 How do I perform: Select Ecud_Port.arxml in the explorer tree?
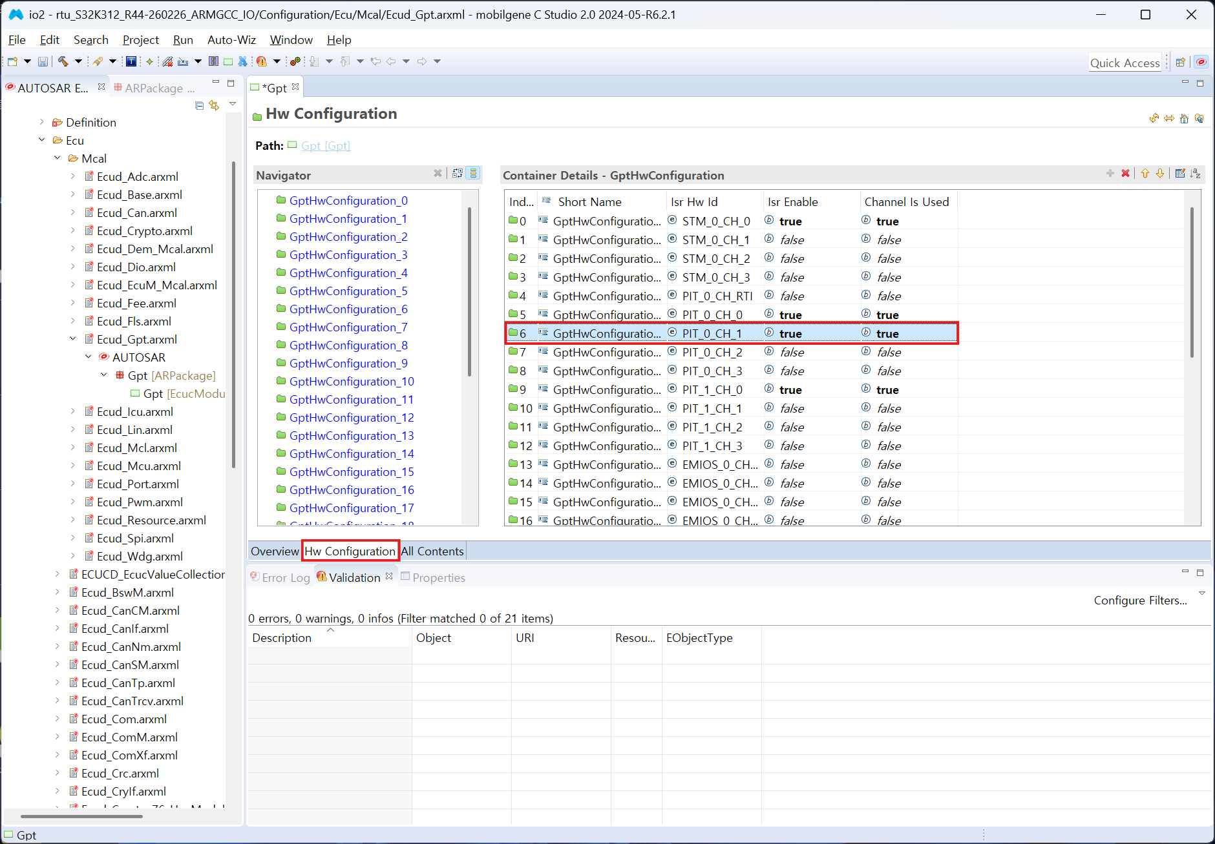138,484
